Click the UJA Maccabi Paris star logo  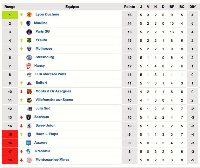pos(29,75)
